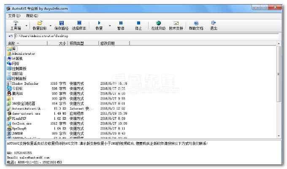
Task: Select the 回收站 recycle bin icon
Action: (x=9, y=74)
